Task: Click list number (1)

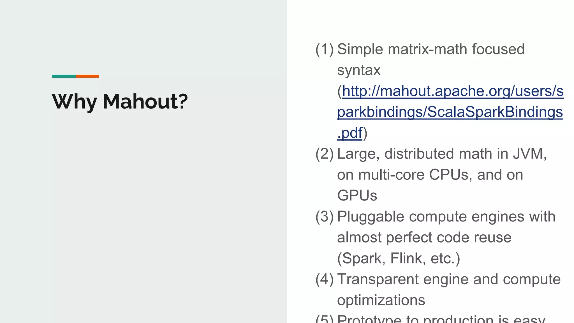Action: (325, 49)
